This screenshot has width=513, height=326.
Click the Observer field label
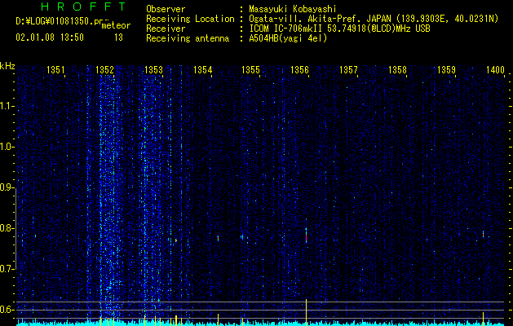(x=166, y=9)
